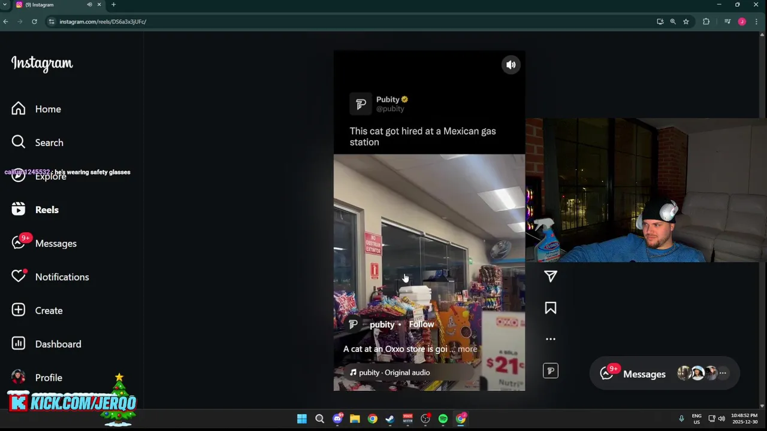Screen dimensions: 767x431
Task: Click Chrome back arrow
Action: 5,22
